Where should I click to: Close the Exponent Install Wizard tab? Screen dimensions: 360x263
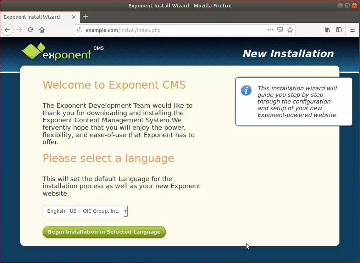[74, 17]
